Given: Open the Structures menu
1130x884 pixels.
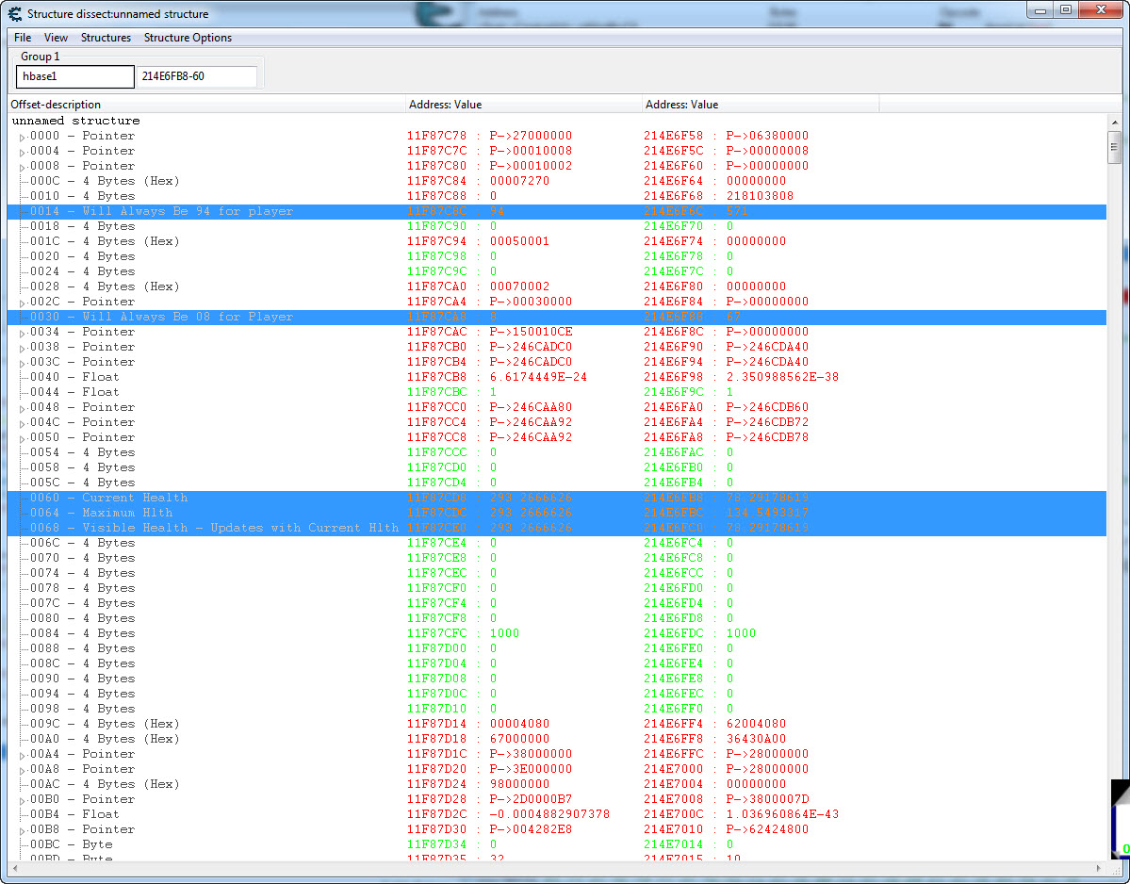Looking at the screenshot, I should click(106, 38).
